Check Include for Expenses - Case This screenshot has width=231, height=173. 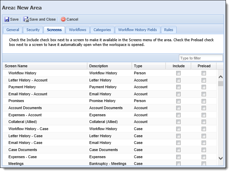[178, 157]
